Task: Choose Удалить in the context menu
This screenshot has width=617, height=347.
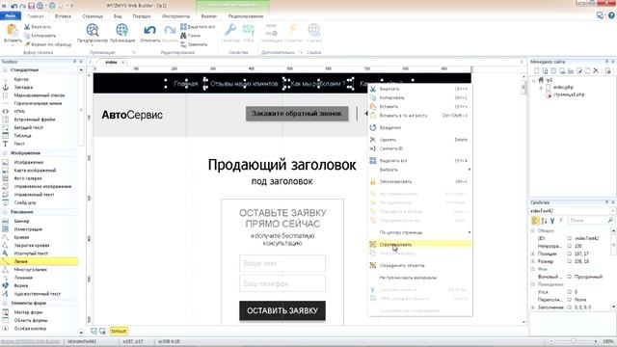Action: pyautogui.click(x=420, y=140)
